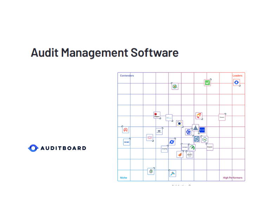Click the Niche quadrant label
The height and width of the screenshot is (211, 269).
(x=124, y=178)
